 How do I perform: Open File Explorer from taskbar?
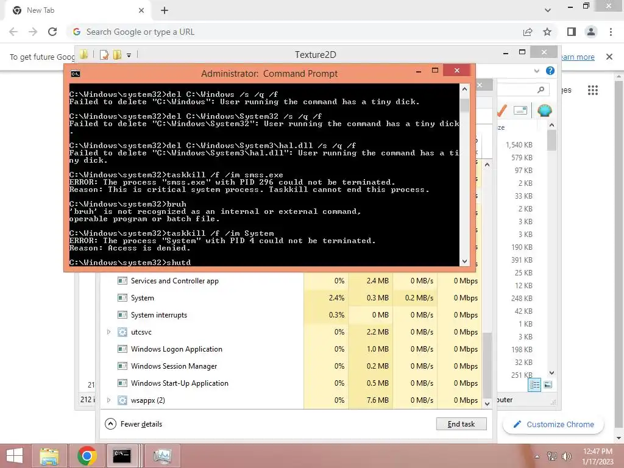pos(49,456)
